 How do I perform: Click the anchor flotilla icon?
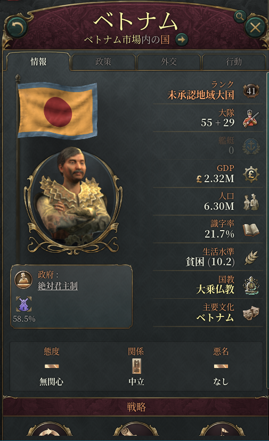[251, 146]
